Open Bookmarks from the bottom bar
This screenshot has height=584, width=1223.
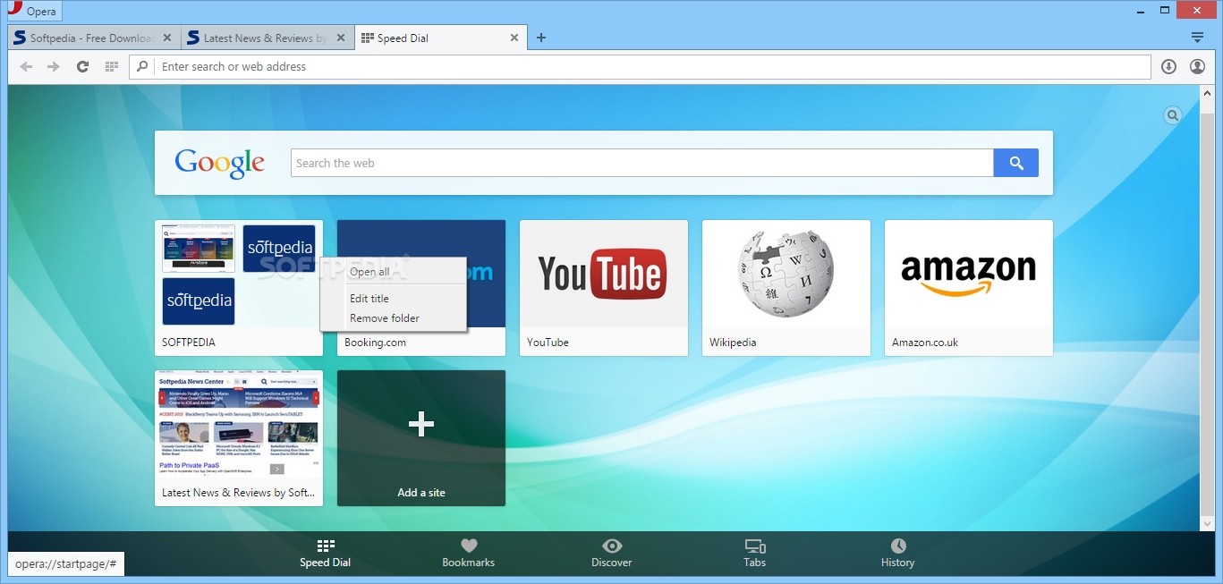click(x=468, y=553)
